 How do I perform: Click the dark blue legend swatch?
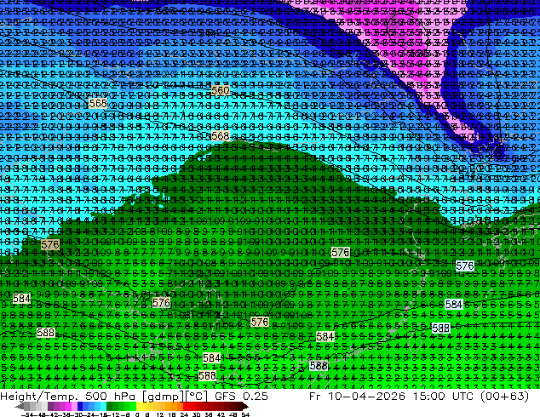click(80, 406)
